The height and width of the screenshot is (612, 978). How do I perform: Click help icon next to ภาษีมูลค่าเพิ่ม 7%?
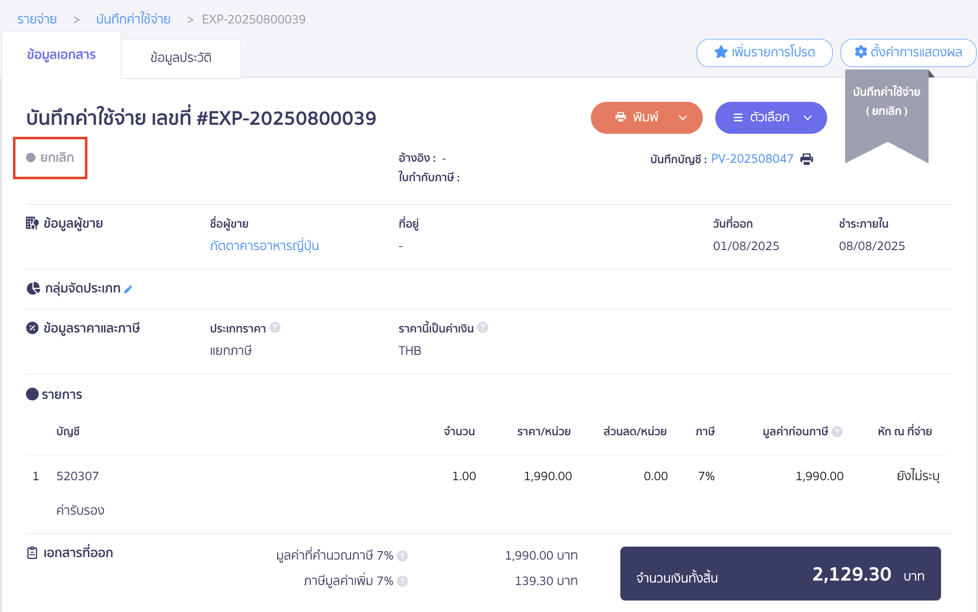[x=403, y=581]
